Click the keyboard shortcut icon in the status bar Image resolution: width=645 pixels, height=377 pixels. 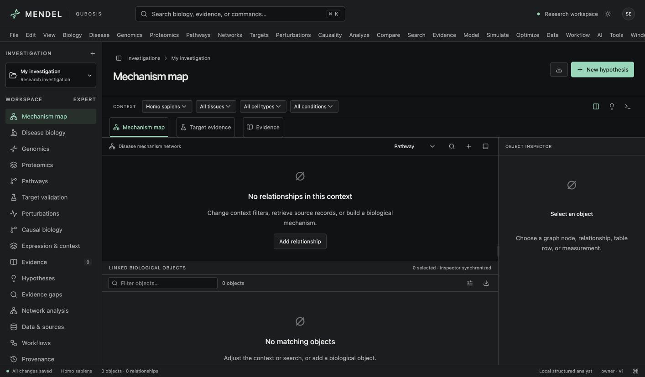tap(635, 371)
